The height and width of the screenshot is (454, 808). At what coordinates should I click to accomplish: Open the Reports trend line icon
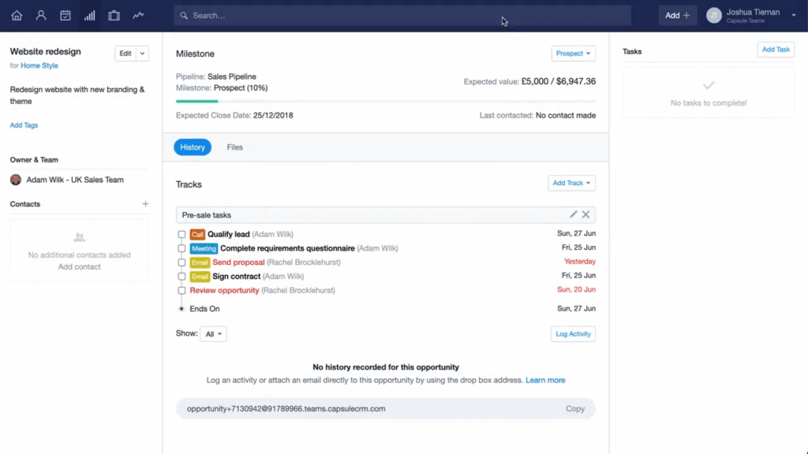coord(139,15)
